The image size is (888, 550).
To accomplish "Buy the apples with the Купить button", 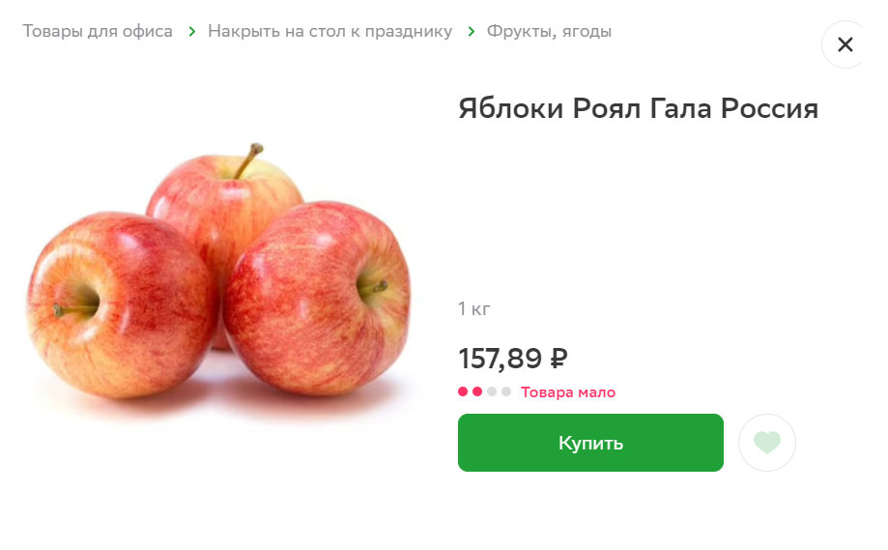I will [x=590, y=443].
